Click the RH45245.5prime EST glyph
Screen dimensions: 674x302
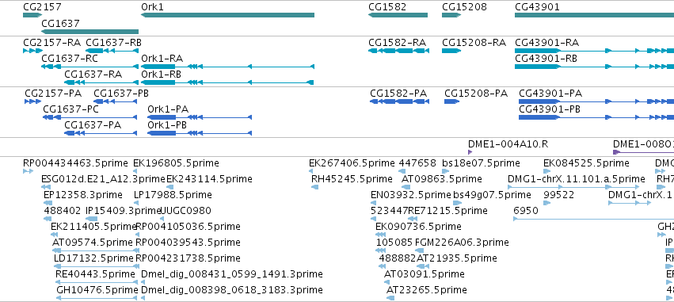315,187
